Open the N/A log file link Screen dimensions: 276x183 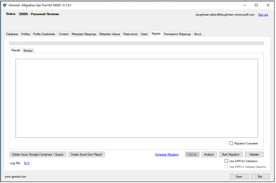pyautogui.click(x=27, y=163)
